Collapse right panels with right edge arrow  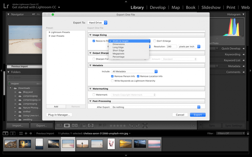click(250, 70)
